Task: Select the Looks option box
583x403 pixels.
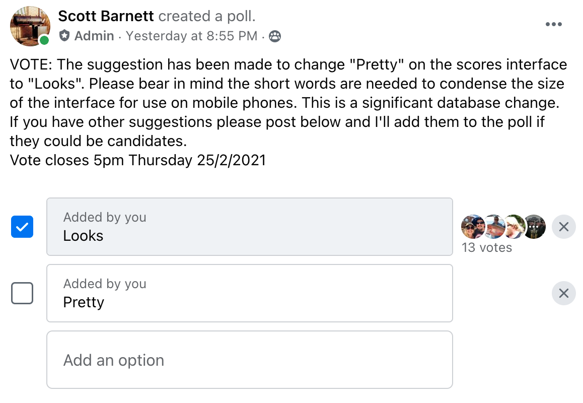Action: tap(250, 227)
